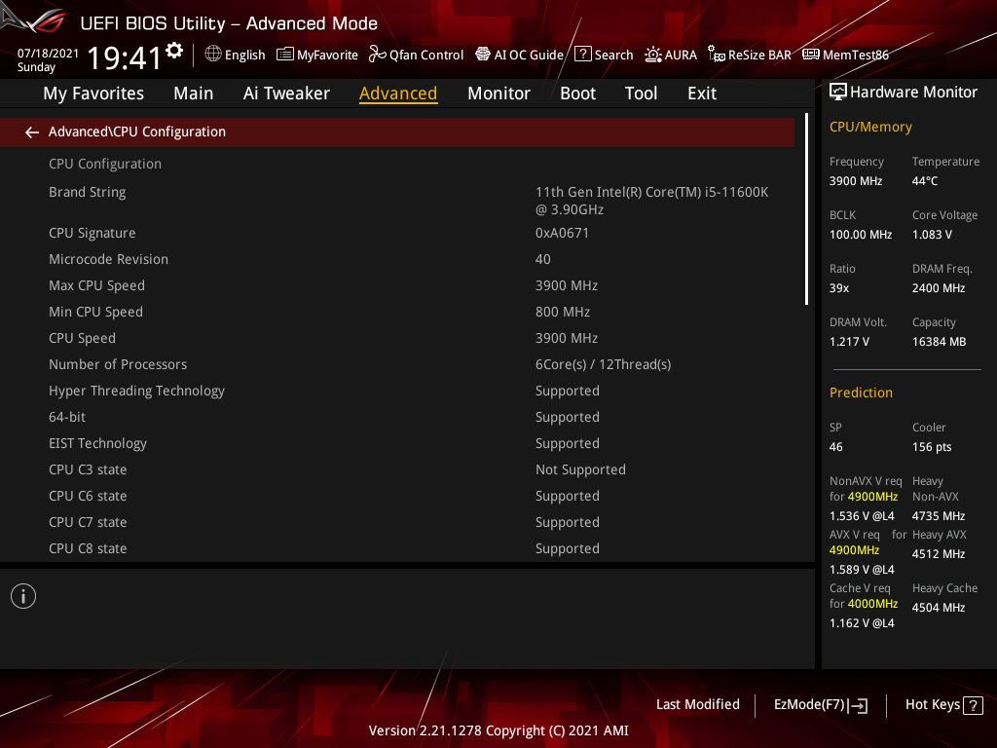Click the info icon at bottom left
997x748 pixels.
click(22, 595)
